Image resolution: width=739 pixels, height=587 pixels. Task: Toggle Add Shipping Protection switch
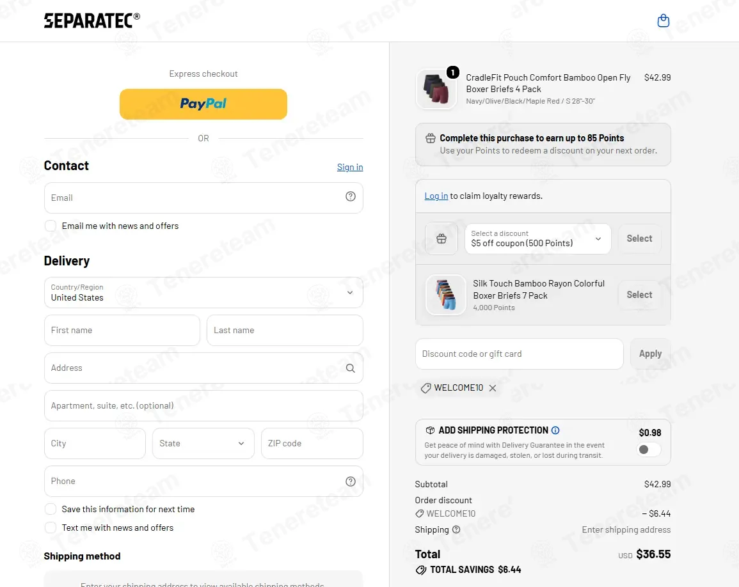tap(649, 450)
